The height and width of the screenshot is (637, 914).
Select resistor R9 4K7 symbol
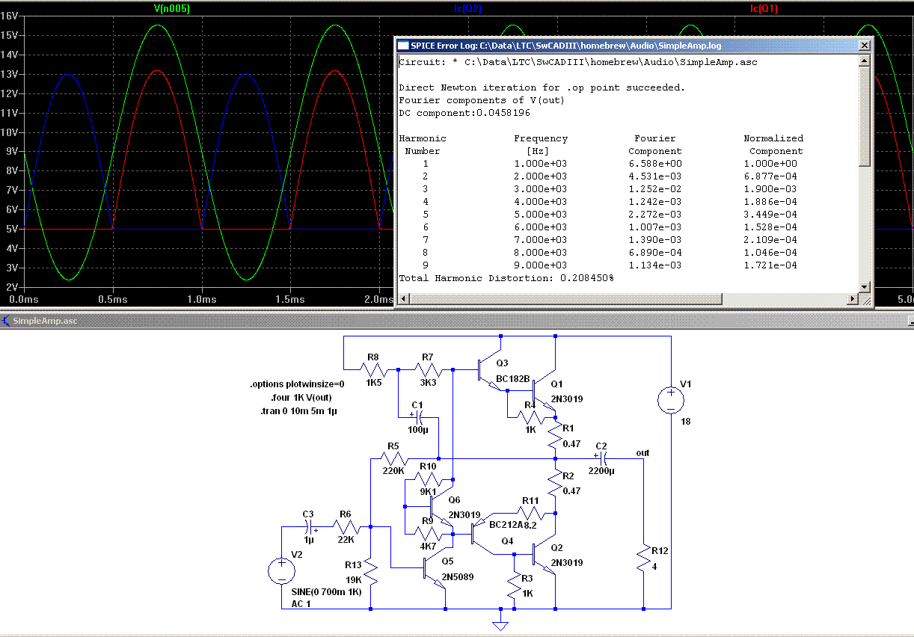pyautogui.click(x=428, y=533)
